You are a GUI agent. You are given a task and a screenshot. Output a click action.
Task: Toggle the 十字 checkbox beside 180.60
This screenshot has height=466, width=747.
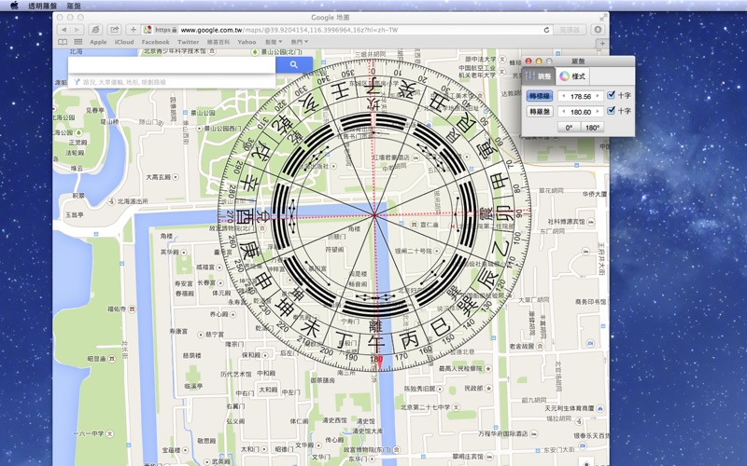pyautogui.click(x=612, y=111)
